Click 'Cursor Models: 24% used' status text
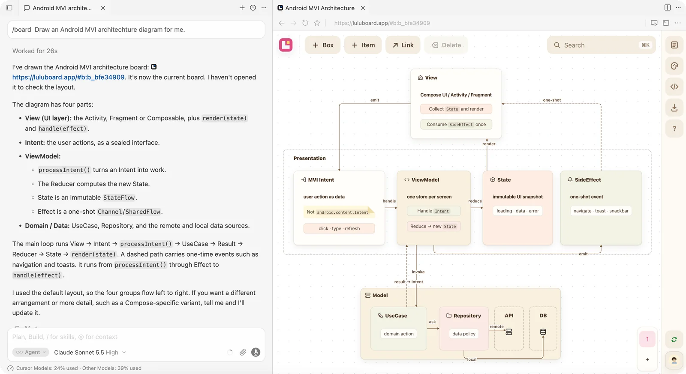The width and height of the screenshot is (686, 374). point(47,368)
